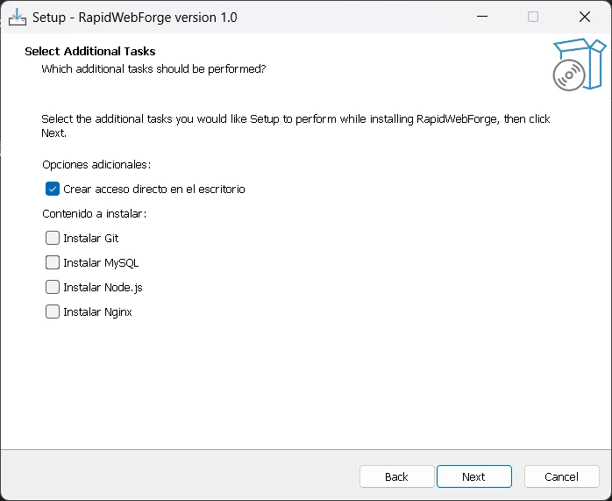Click the 'Setup - RapidWebForge version 1.0' title text
The width and height of the screenshot is (612, 501).
pyautogui.click(x=135, y=18)
